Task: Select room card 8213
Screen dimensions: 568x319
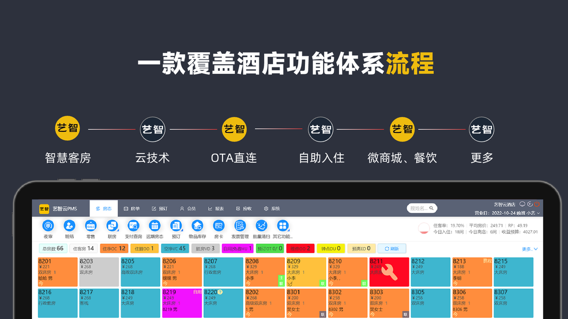Action: (x=472, y=272)
